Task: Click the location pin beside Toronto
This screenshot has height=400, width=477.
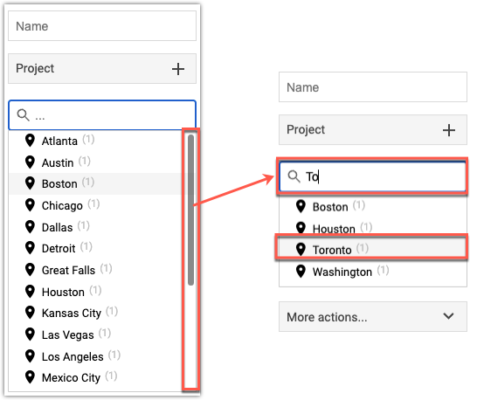Action: click(x=301, y=250)
